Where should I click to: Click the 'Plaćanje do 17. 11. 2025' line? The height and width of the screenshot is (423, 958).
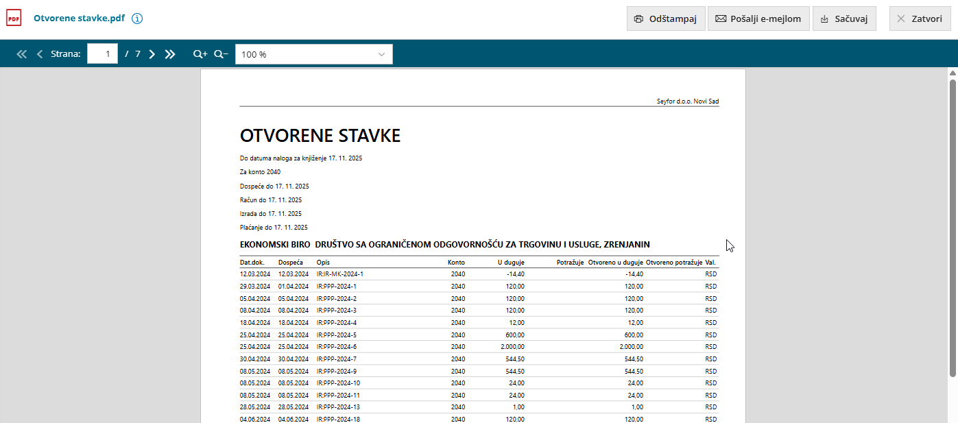274,228
